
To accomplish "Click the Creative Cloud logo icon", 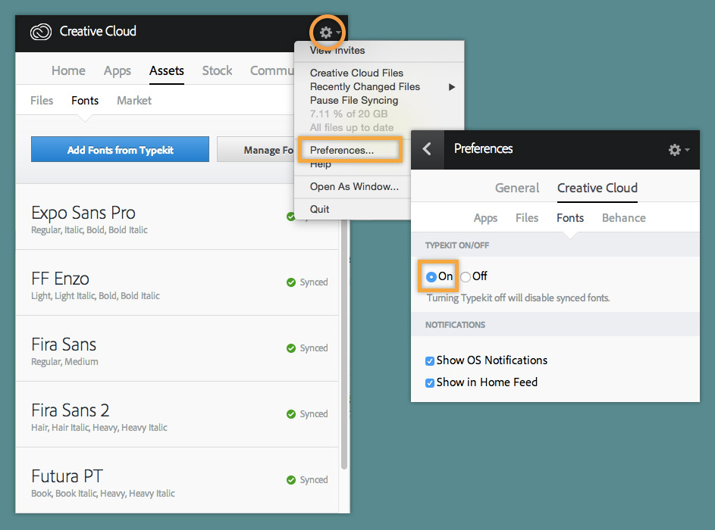I will coord(41,32).
